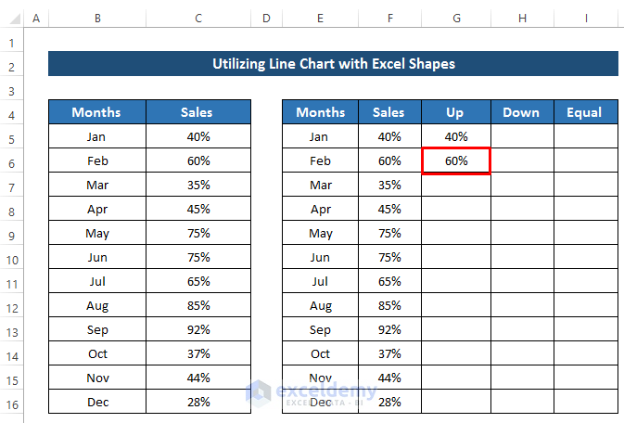624x423 pixels.
Task: Select row 10 header
Action: 12,258
